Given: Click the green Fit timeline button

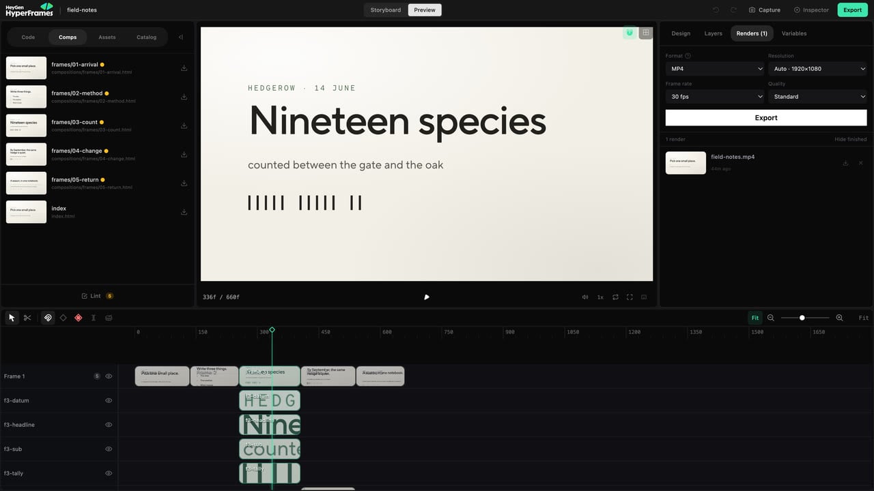Looking at the screenshot, I should tap(755, 318).
